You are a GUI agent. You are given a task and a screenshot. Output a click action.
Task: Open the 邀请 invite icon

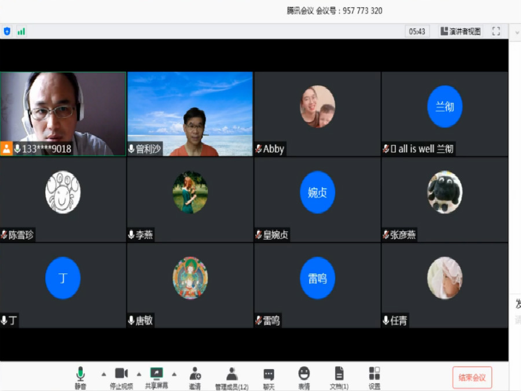tap(195, 377)
